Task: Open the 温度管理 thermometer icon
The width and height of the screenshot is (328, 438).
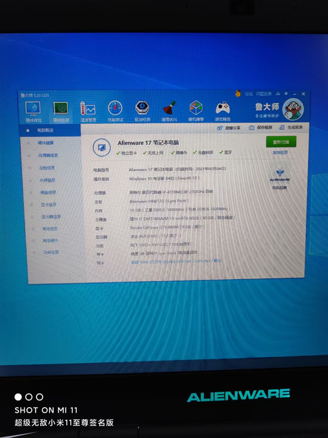Action: [88, 111]
